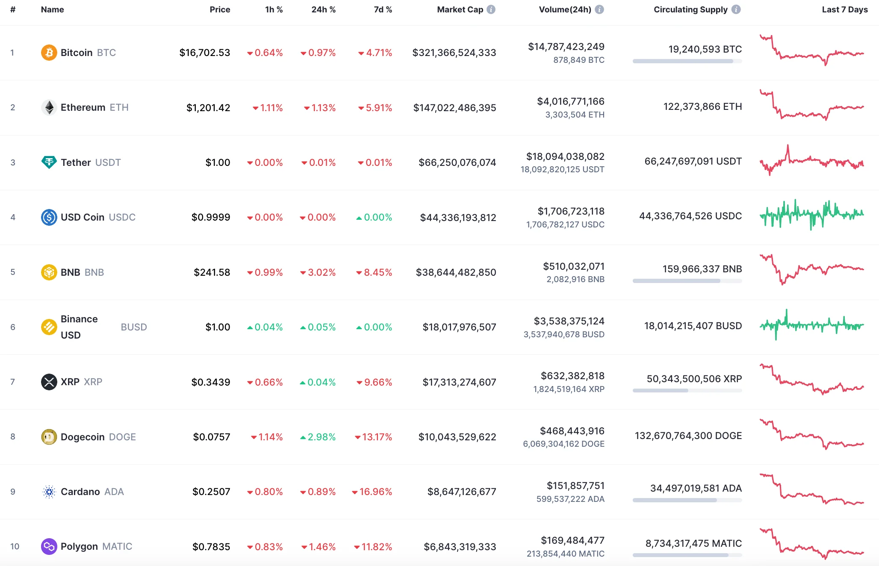Click the Dogecoin logo icon
Viewport: 879px width, 566px height.
coord(49,436)
